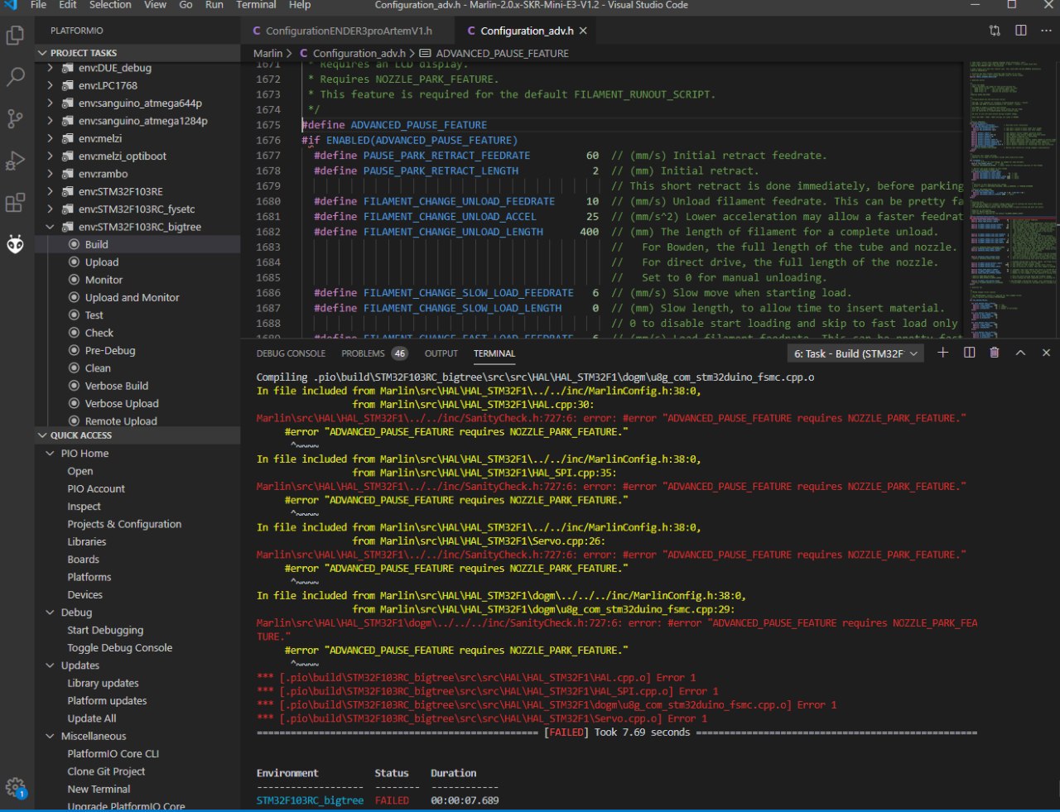Image resolution: width=1060 pixels, height=812 pixels.
Task: Click Marlin breadcrumb segment
Action: [x=267, y=53]
